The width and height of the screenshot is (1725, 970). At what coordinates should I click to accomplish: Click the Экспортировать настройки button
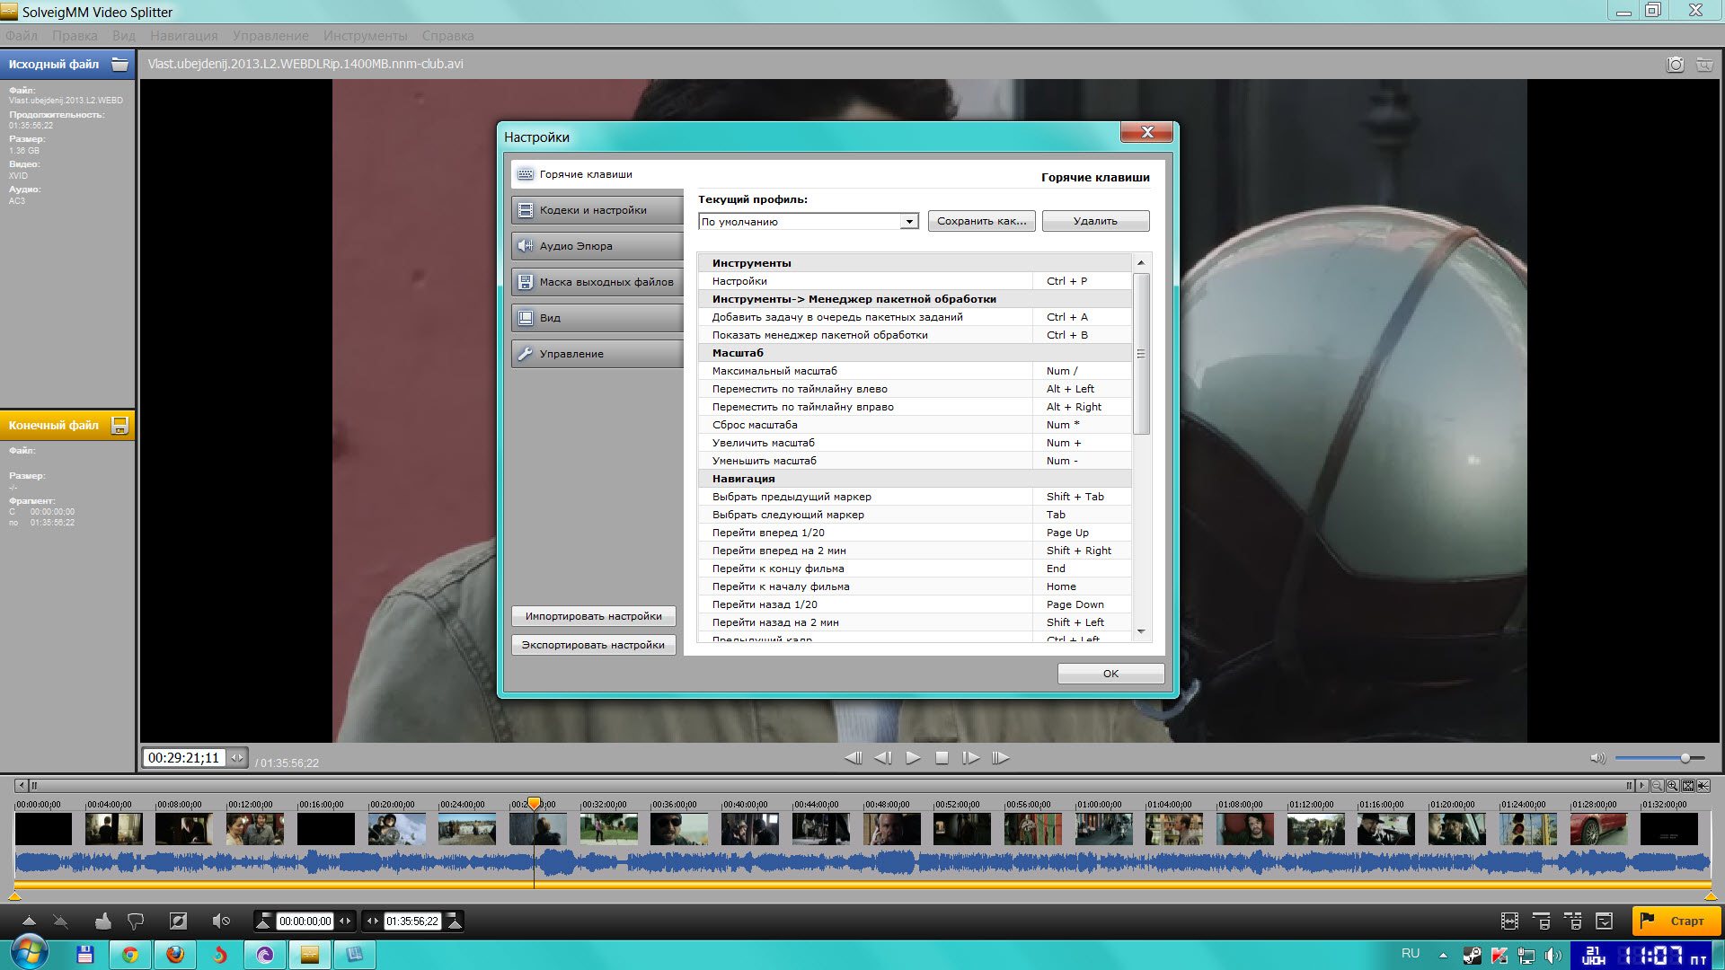pos(593,645)
